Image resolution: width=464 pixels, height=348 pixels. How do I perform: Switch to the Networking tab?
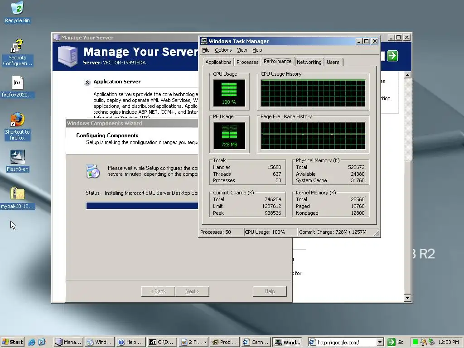pyautogui.click(x=309, y=62)
